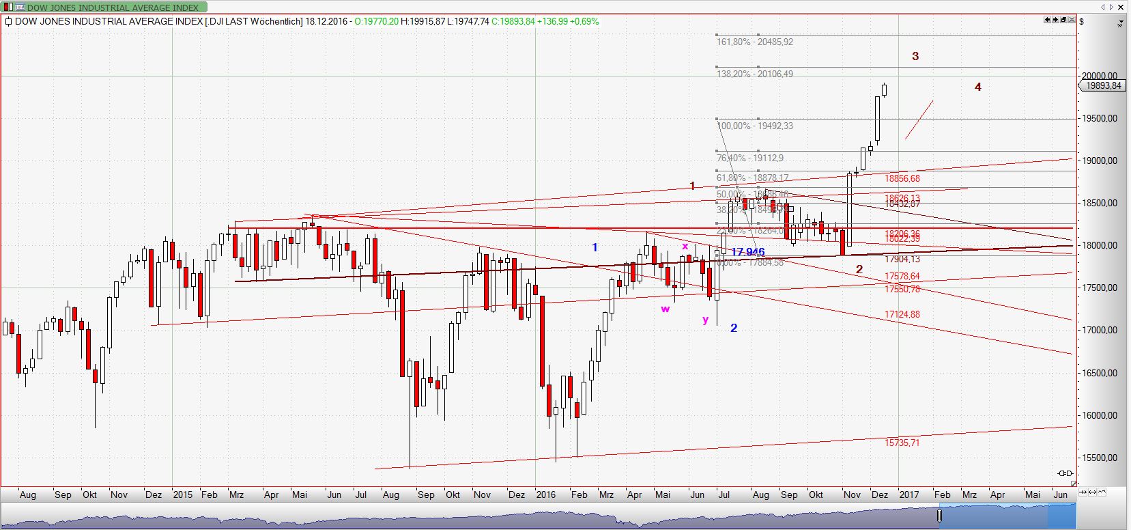Image resolution: width=1131 pixels, height=530 pixels.
Task: Click the resize corner handle of chart pane
Action: tap(1073, 484)
